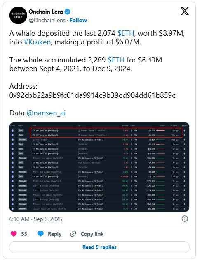Viewport: 197px width, 263px height.
Task: Click Read 5 replies button
Action: tap(99, 247)
